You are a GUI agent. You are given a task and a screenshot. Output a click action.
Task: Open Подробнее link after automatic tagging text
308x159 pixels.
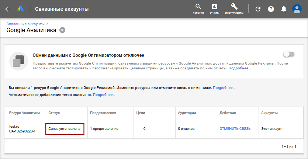(104, 95)
